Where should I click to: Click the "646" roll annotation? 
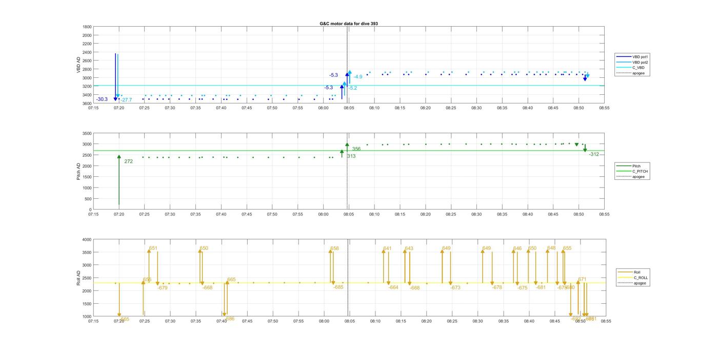tap(517, 248)
